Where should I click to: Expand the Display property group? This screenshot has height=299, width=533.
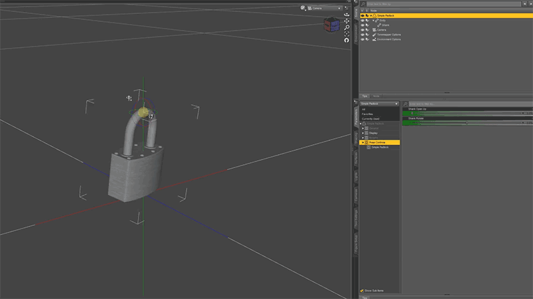coord(363,134)
